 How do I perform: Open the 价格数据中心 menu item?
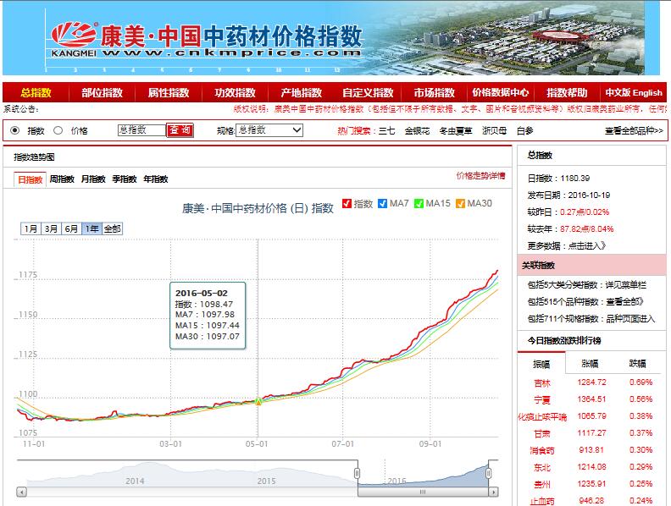(x=501, y=93)
